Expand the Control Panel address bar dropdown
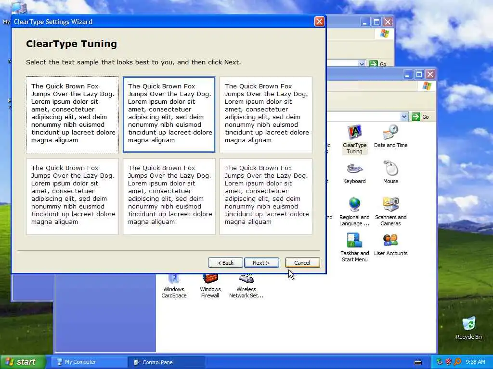 click(x=404, y=117)
